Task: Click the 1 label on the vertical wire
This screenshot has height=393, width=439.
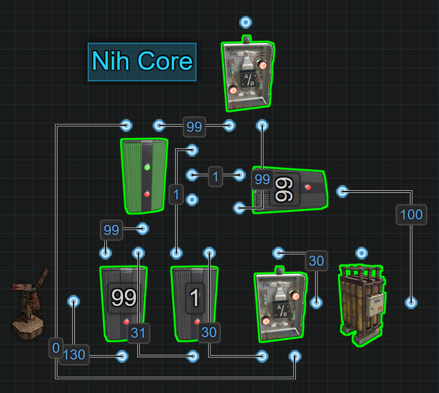Action: point(176,194)
